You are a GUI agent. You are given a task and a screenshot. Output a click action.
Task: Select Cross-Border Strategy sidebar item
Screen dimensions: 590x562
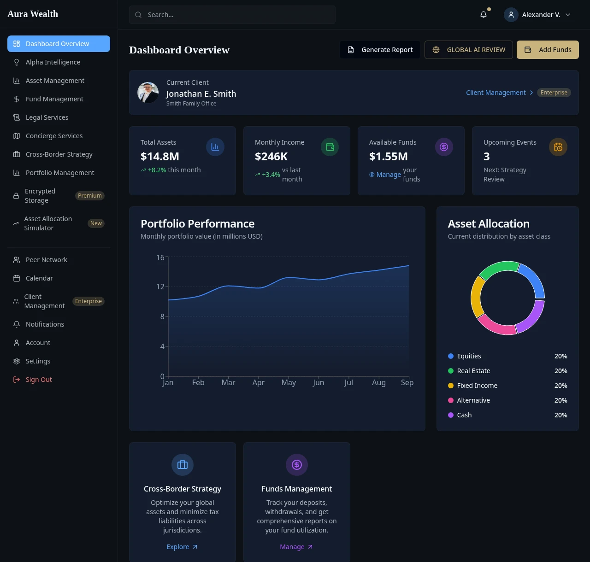[59, 154]
